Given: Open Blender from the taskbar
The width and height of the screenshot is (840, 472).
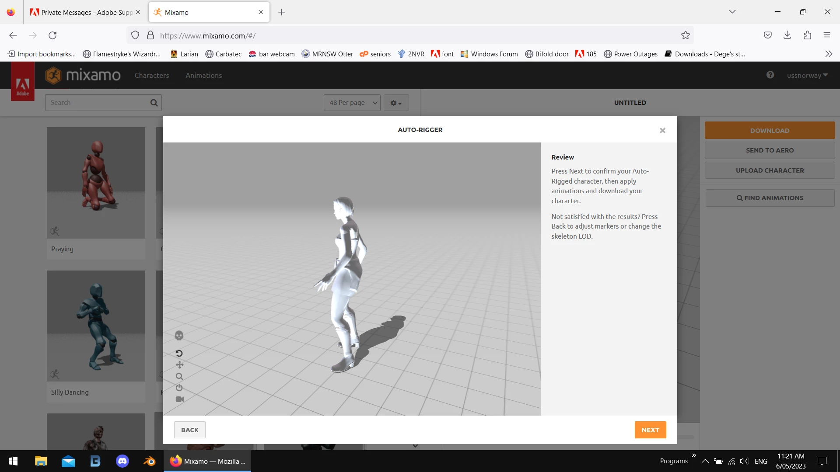Looking at the screenshot, I should [x=149, y=461].
